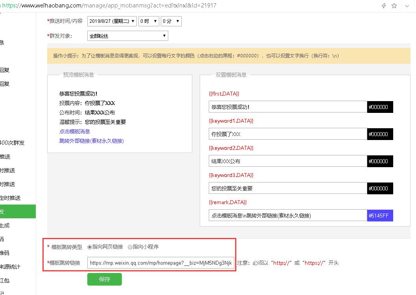The height and width of the screenshot is (295, 416).
Task: Click the yellow 操作小提示 tip text
Action: [196, 56]
